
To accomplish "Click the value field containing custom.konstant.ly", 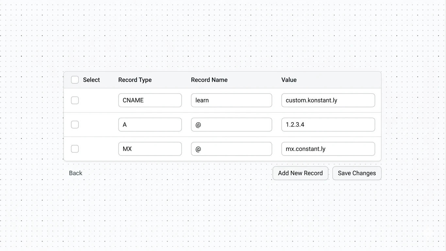I will click(328, 100).
